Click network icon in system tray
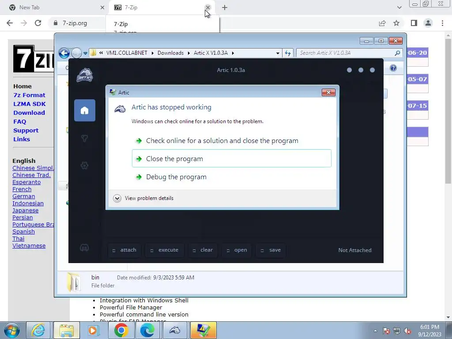Screen dimensions: 452x339 point(397,331)
